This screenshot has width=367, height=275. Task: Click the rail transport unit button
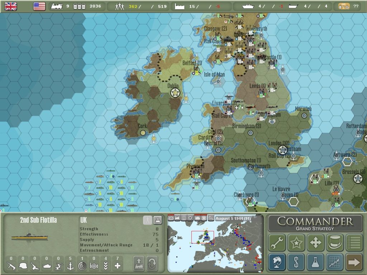pyautogui.click(x=139, y=263)
